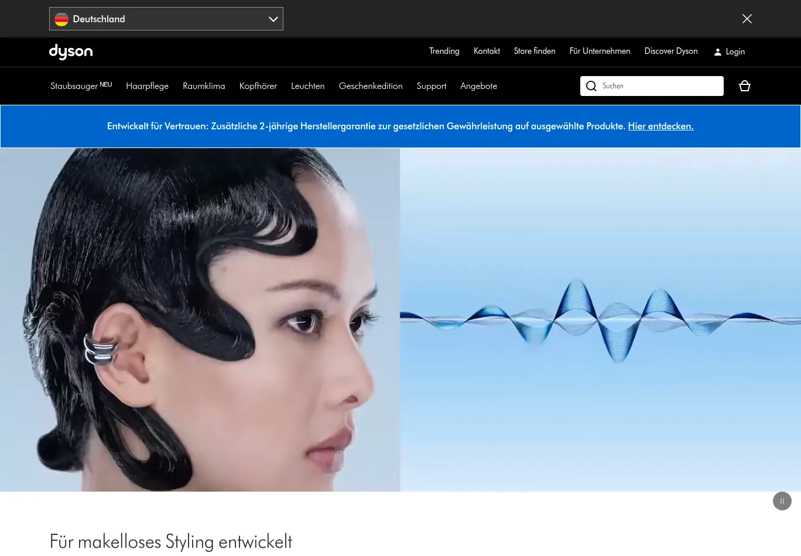Open the Store finden link
The width and height of the screenshot is (801, 556).
click(534, 52)
